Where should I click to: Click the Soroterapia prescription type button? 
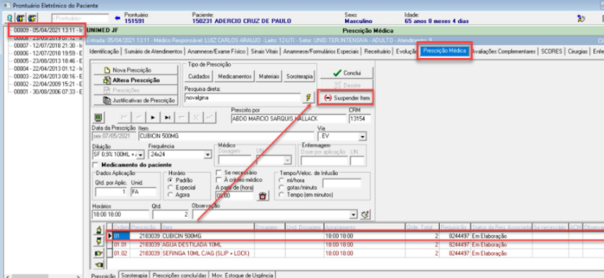click(299, 77)
